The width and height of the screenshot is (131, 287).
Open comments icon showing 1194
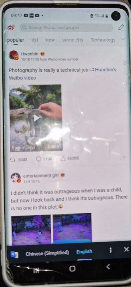coord(39,159)
